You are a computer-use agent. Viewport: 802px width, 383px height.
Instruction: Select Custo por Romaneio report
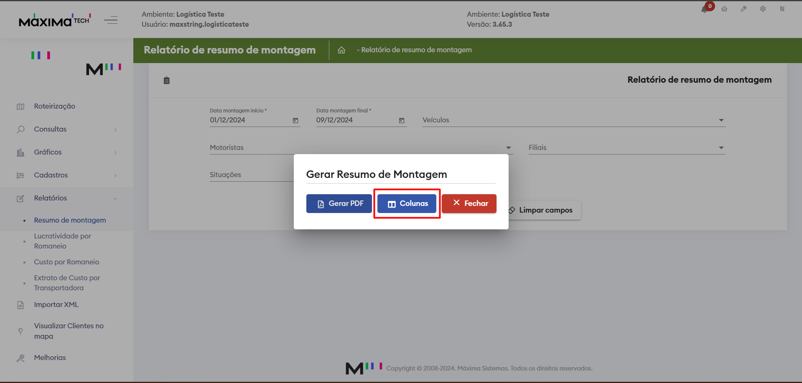coord(66,262)
